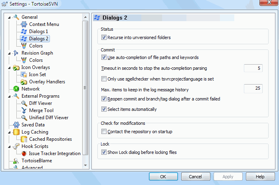Collapse the General tree node
Viewport: 279px width, 185px height.
9,18
